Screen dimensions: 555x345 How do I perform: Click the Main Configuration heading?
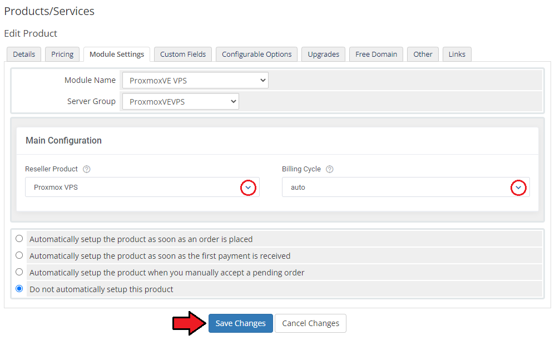pyautogui.click(x=64, y=141)
